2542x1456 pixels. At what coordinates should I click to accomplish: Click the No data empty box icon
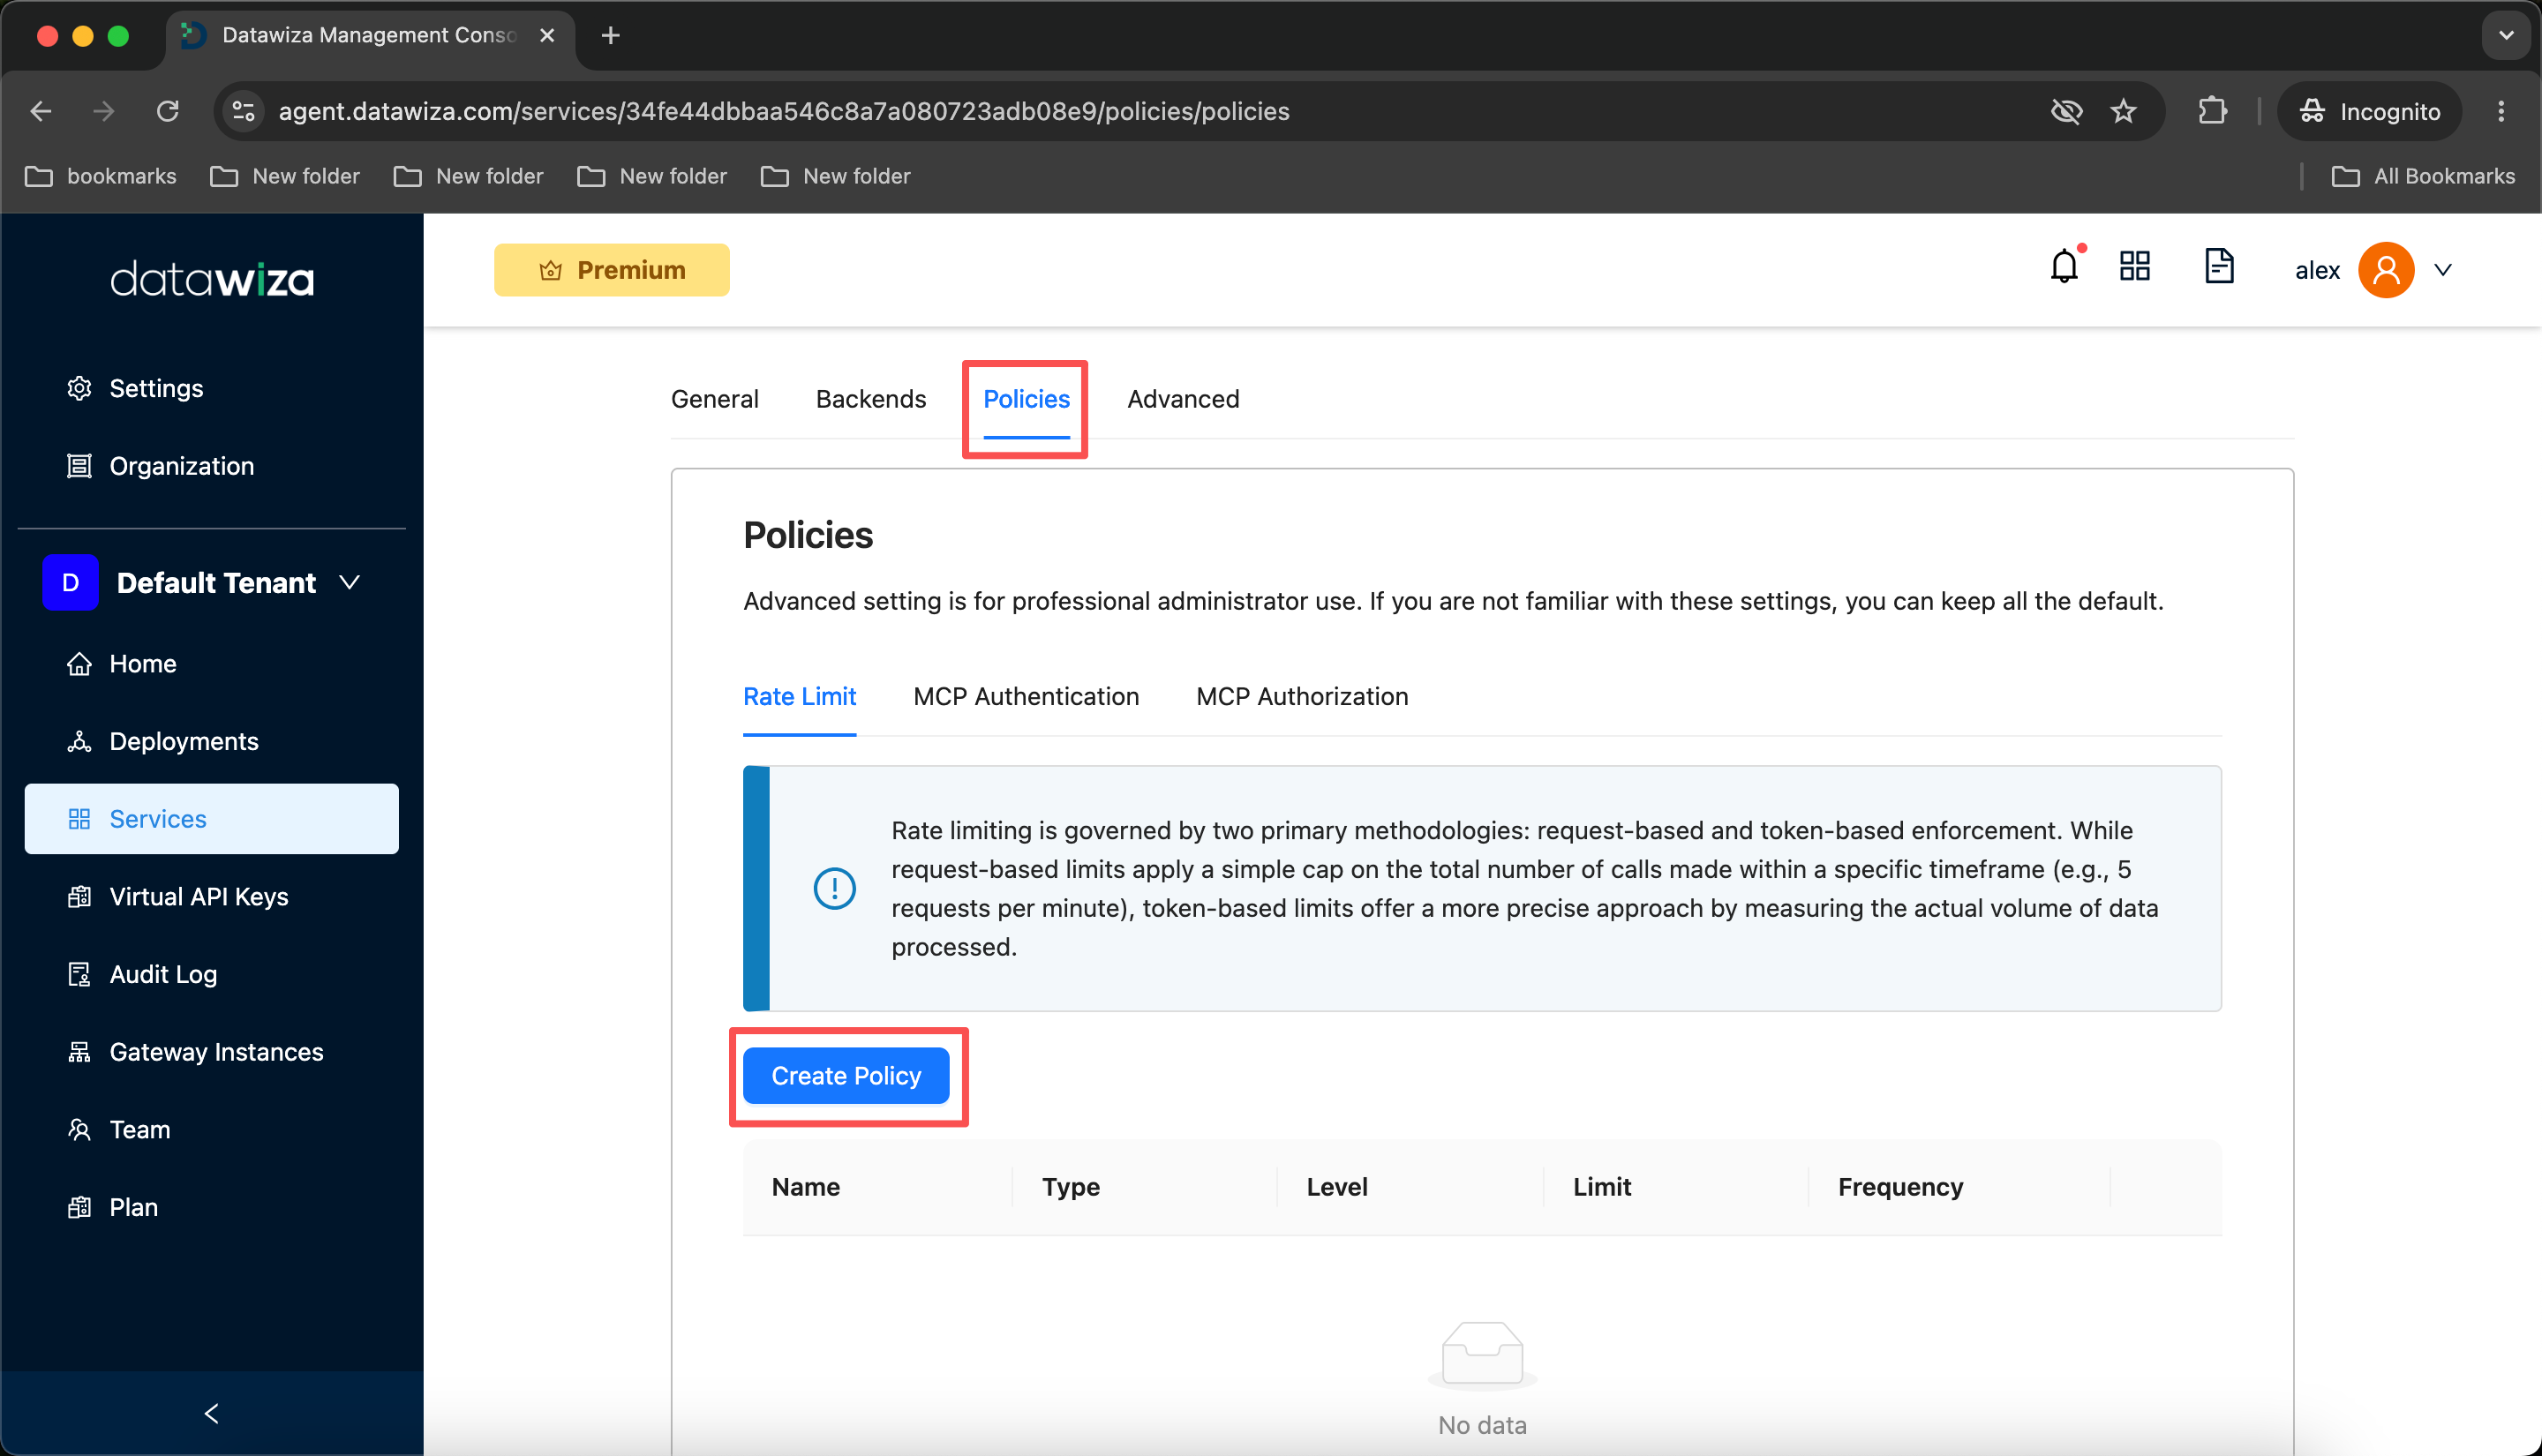(x=1482, y=1355)
